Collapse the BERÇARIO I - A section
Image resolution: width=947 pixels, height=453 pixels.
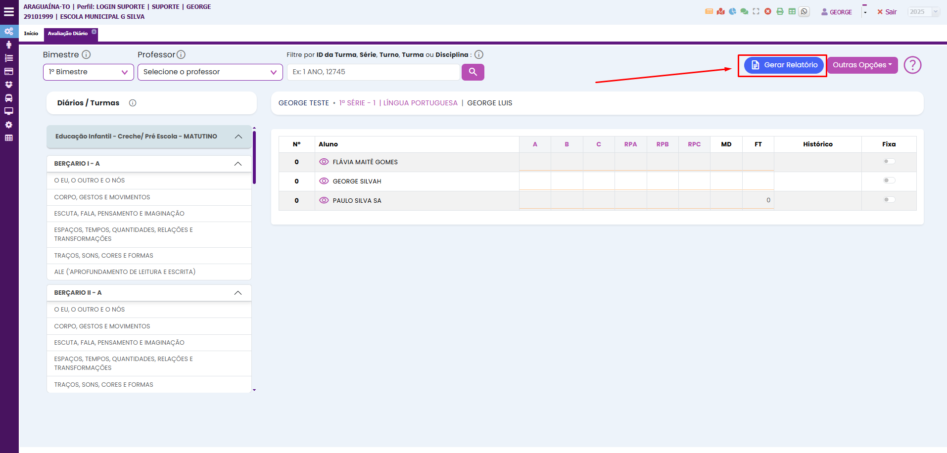(238, 164)
